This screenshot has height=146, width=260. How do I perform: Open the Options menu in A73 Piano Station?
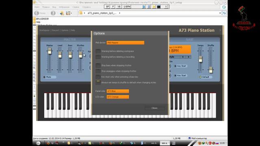[x=65, y=30]
